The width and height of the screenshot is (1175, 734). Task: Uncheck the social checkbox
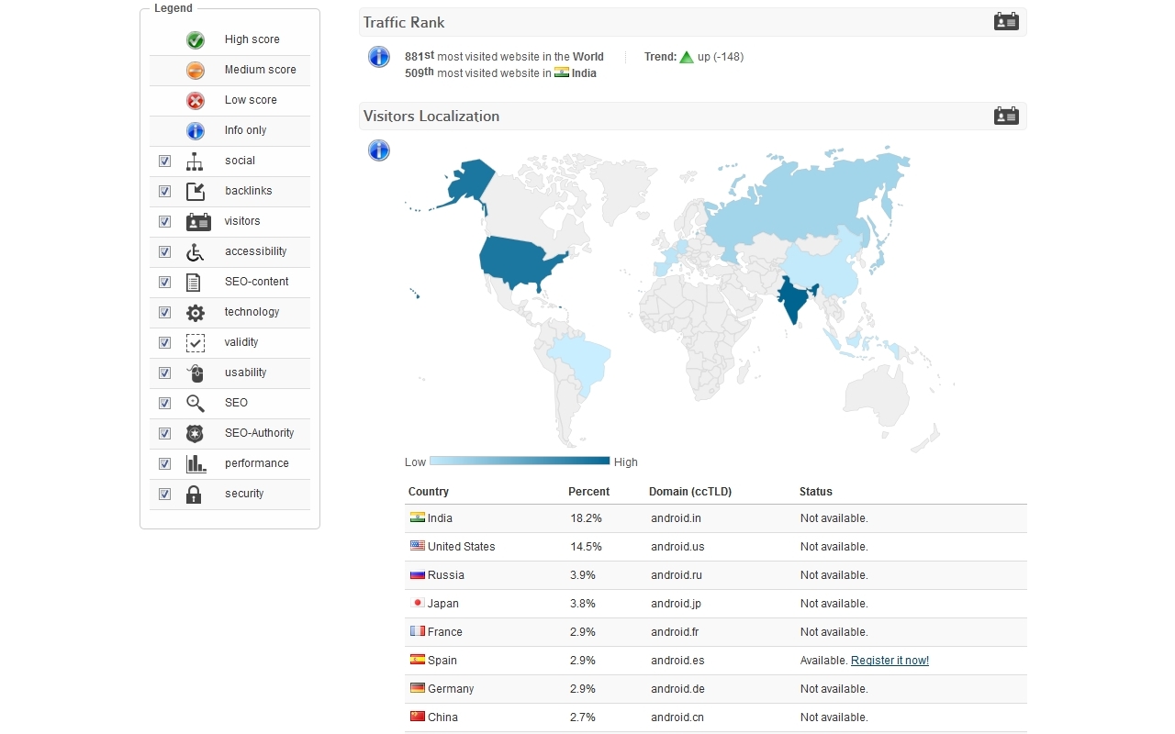tap(164, 161)
